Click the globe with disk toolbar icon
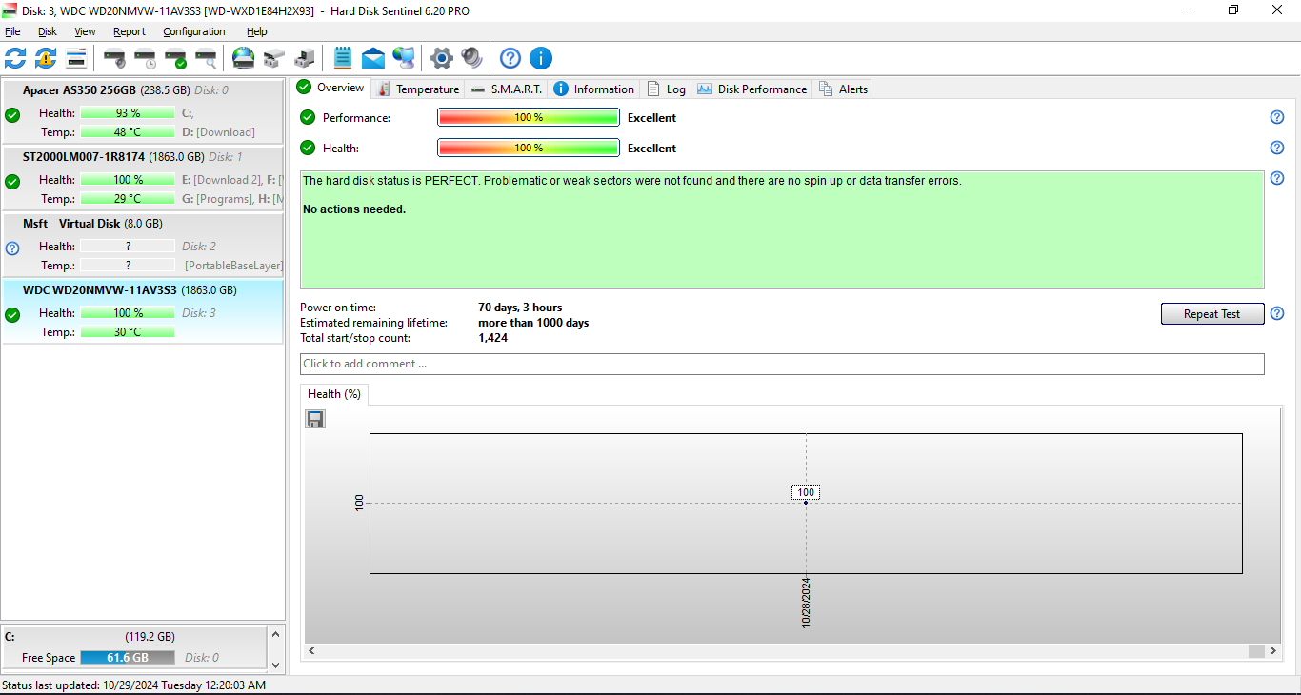This screenshot has width=1301, height=695. (x=244, y=58)
